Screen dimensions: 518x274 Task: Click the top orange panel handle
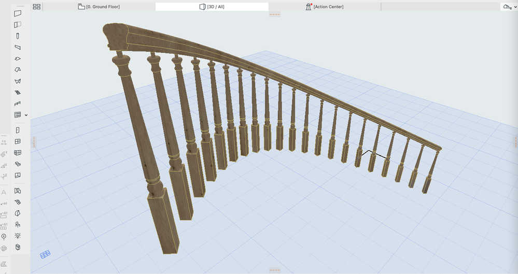(274, 14)
